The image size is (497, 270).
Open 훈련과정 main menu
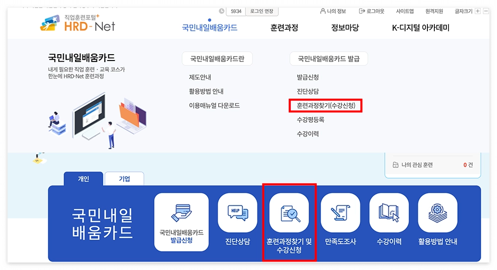[x=284, y=27]
